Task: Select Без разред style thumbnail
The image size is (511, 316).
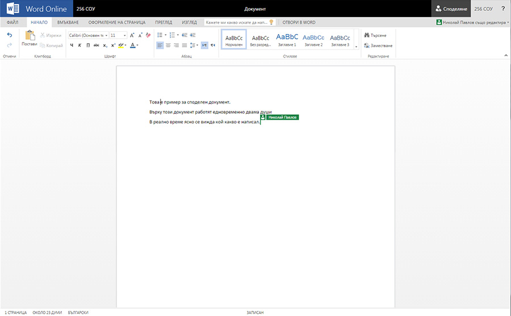Action: [x=261, y=39]
